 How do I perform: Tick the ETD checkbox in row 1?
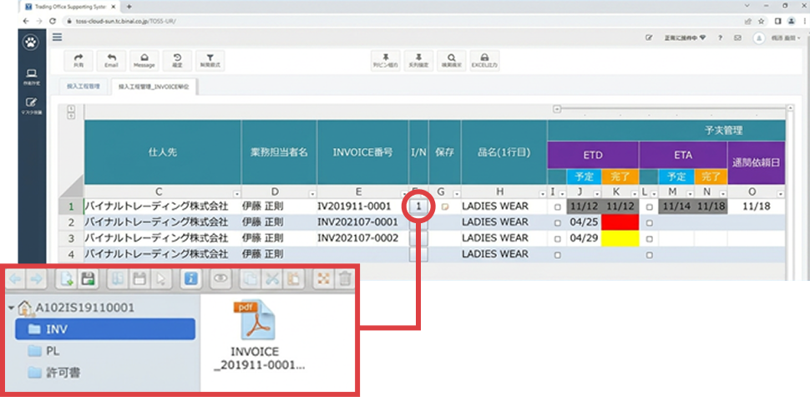point(557,206)
